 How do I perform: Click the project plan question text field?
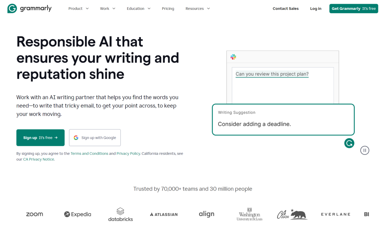click(x=272, y=74)
